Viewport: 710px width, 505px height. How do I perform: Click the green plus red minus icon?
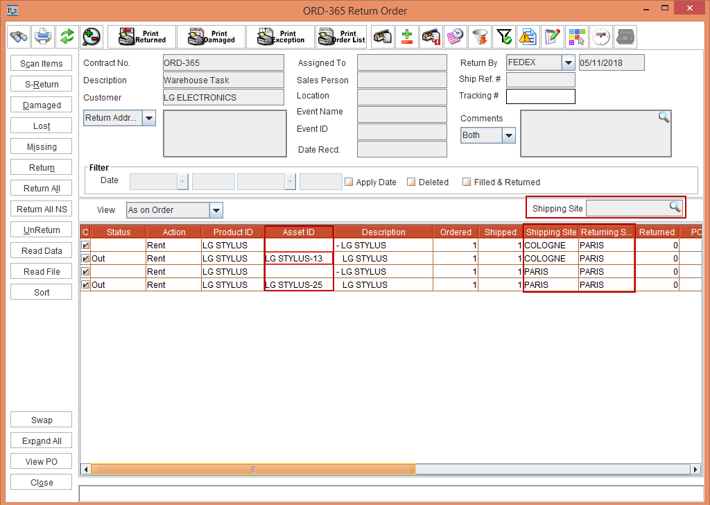coord(407,36)
